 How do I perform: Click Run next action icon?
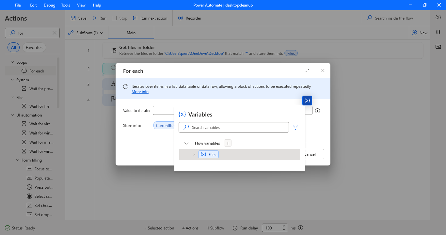pyautogui.click(x=135, y=18)
